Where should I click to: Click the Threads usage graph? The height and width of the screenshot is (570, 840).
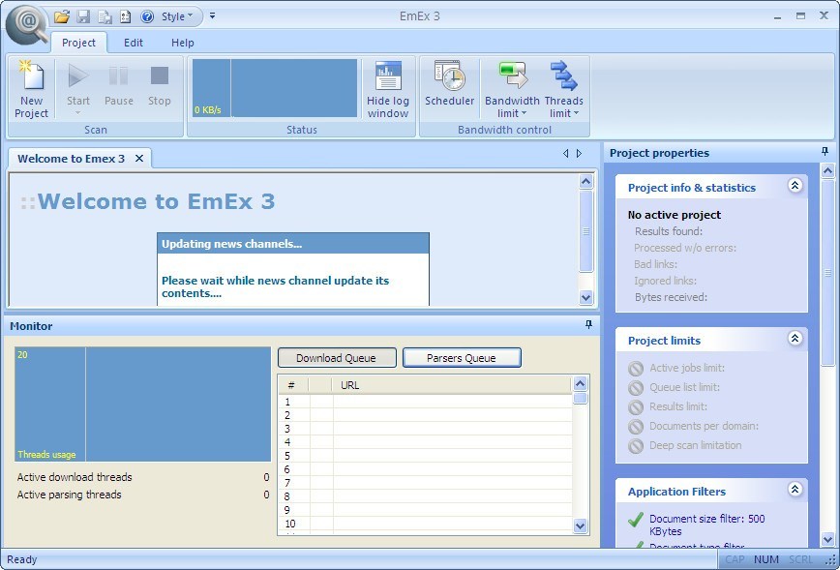pos(142,404)
